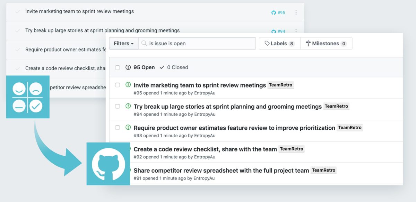Check the select-all checkbox in the list header
Image resolution: width=416 pixels, height=202 pixels.
(117, 67)
